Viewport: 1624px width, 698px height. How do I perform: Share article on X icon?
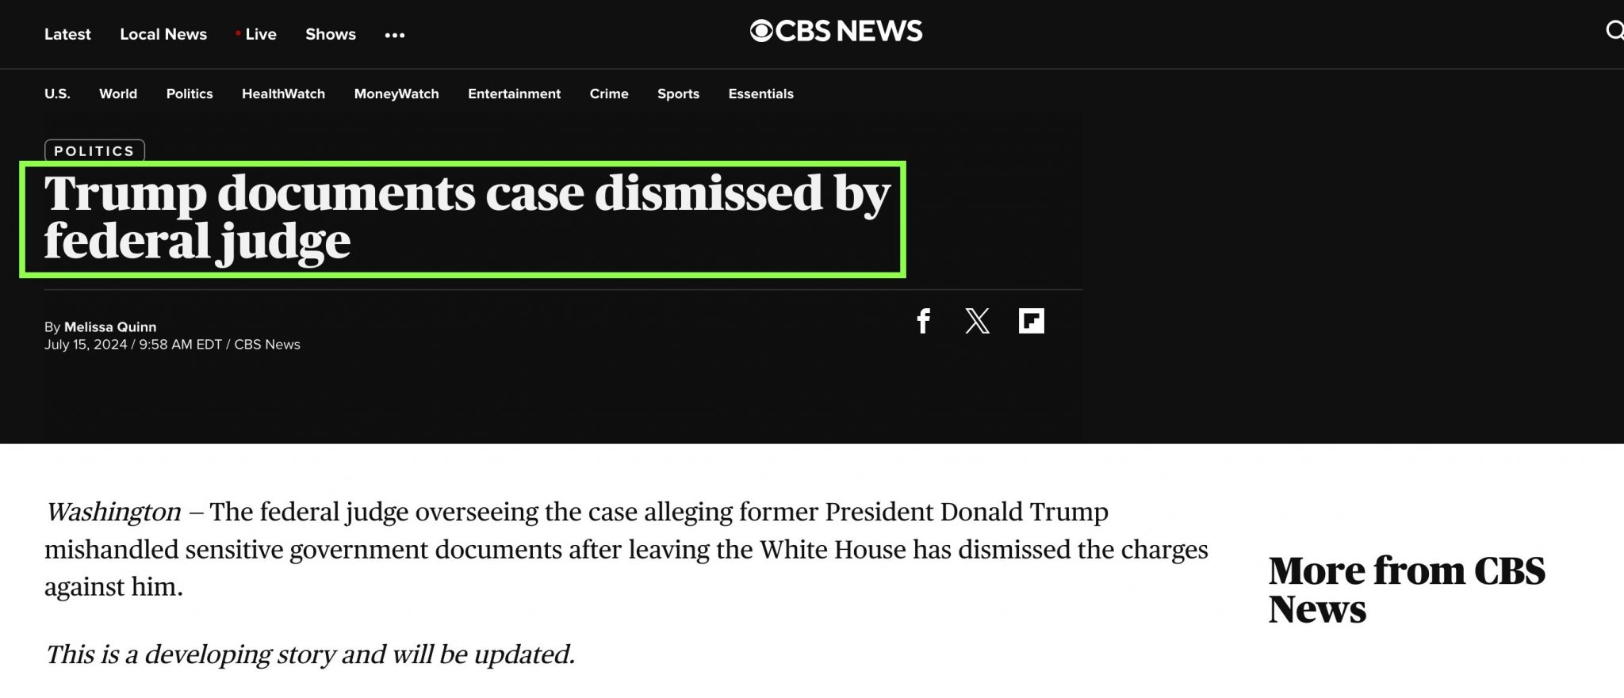click(x=977, y=321)
